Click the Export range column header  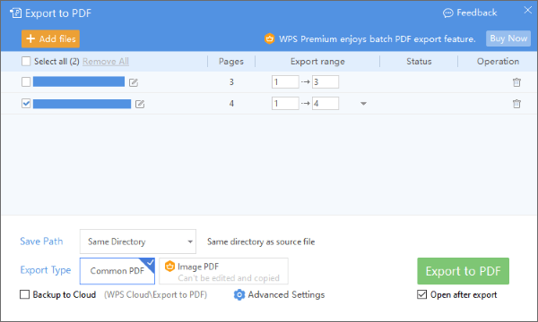click(317, 62)
